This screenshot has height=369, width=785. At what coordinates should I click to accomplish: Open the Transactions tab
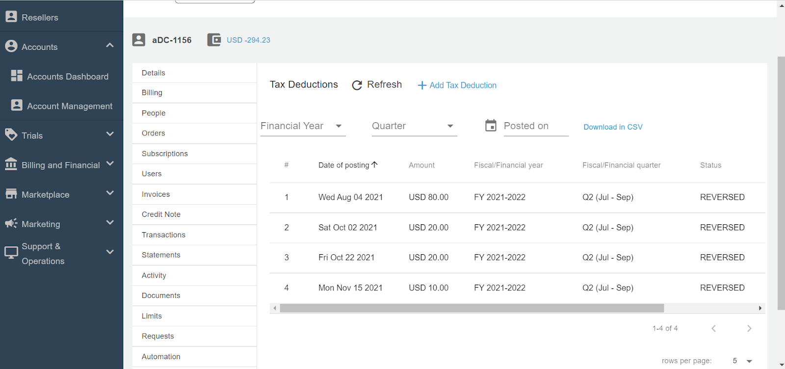194,235
